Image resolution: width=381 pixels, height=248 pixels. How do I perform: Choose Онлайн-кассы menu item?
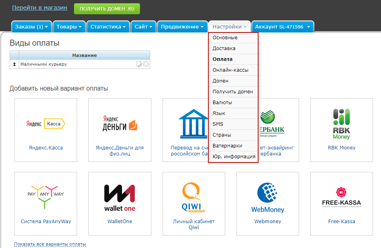[233, 70]
